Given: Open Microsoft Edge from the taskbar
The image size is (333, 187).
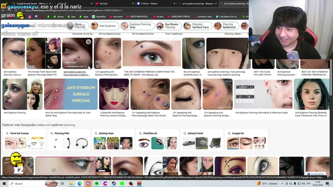Looking at the screenshot, I should (80, 184).
